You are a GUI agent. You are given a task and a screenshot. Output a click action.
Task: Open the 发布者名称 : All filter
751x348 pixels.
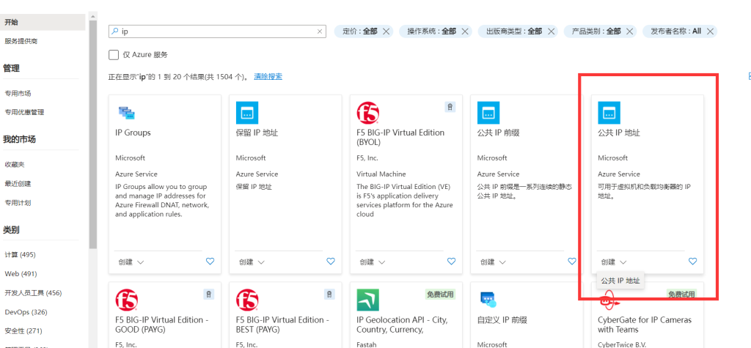click(675, 31)
